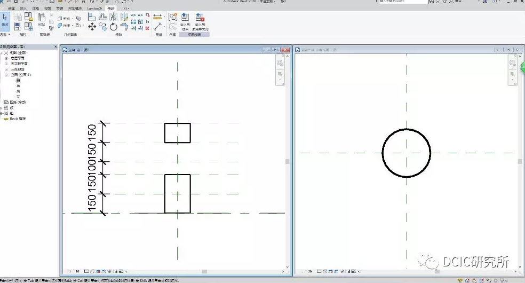The height and width of the screenshot is (283, 525).
Task: Select the Copy tool beside Move
Action: pyautogui.click(x=103, y=27)
